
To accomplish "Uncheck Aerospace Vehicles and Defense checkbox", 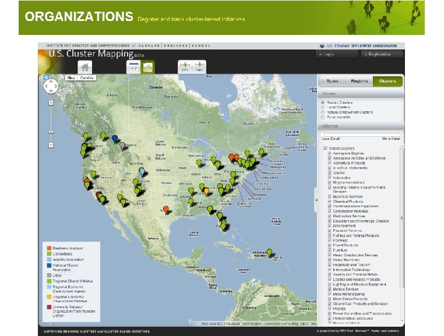I will (330, 158).
